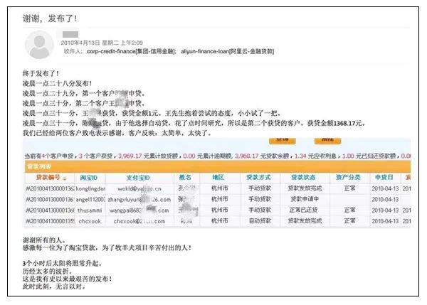
Task: Select Taobao ID angel11200 cell
Action: (x=90, y=200)
